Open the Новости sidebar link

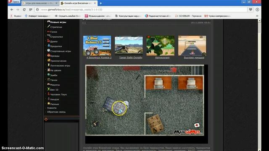tap(52, 108)
